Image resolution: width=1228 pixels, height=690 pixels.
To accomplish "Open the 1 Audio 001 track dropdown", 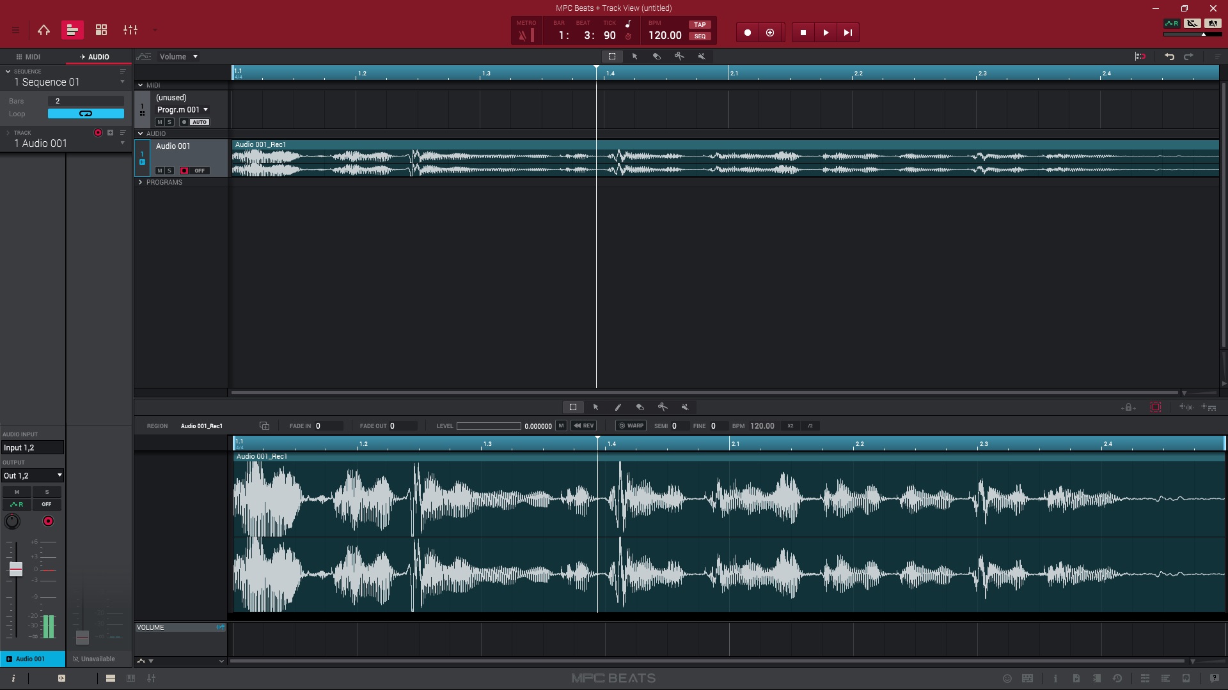I will (123, 143).
